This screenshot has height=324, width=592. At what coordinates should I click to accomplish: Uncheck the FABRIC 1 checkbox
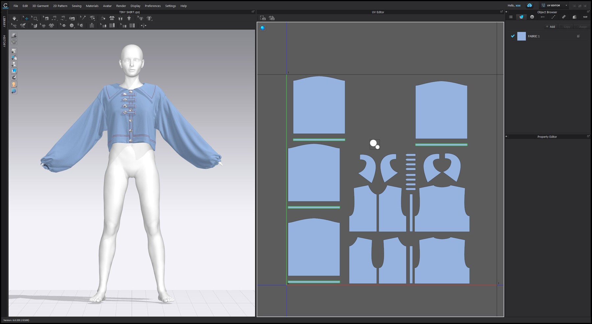(x=512, y=36)
